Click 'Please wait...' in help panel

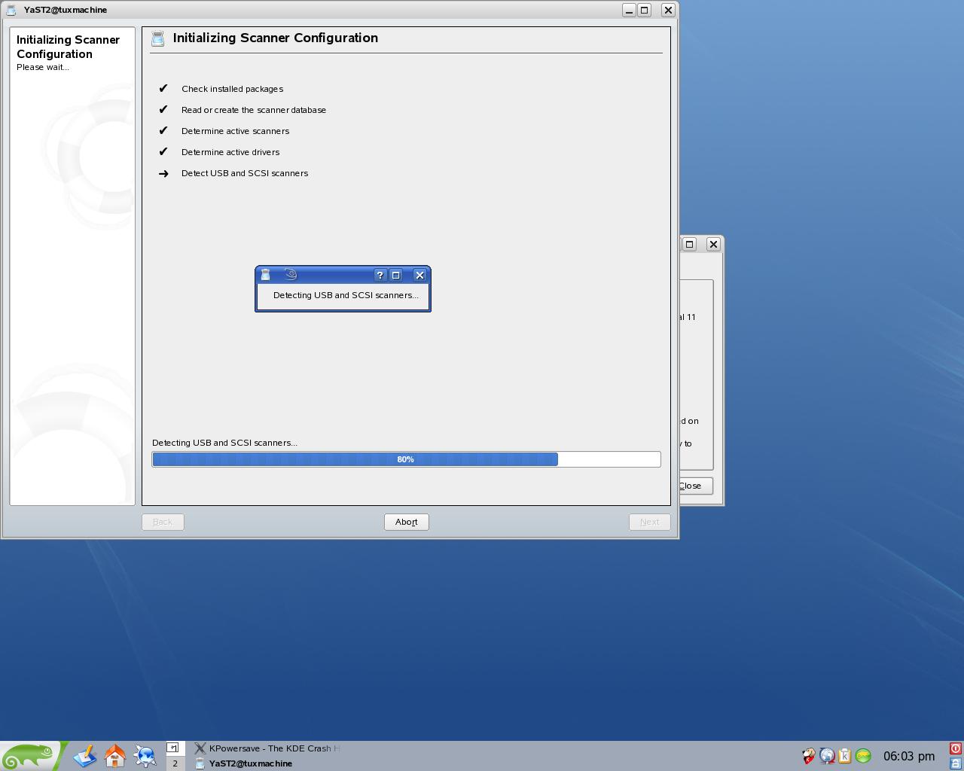[x=43, y=67]
